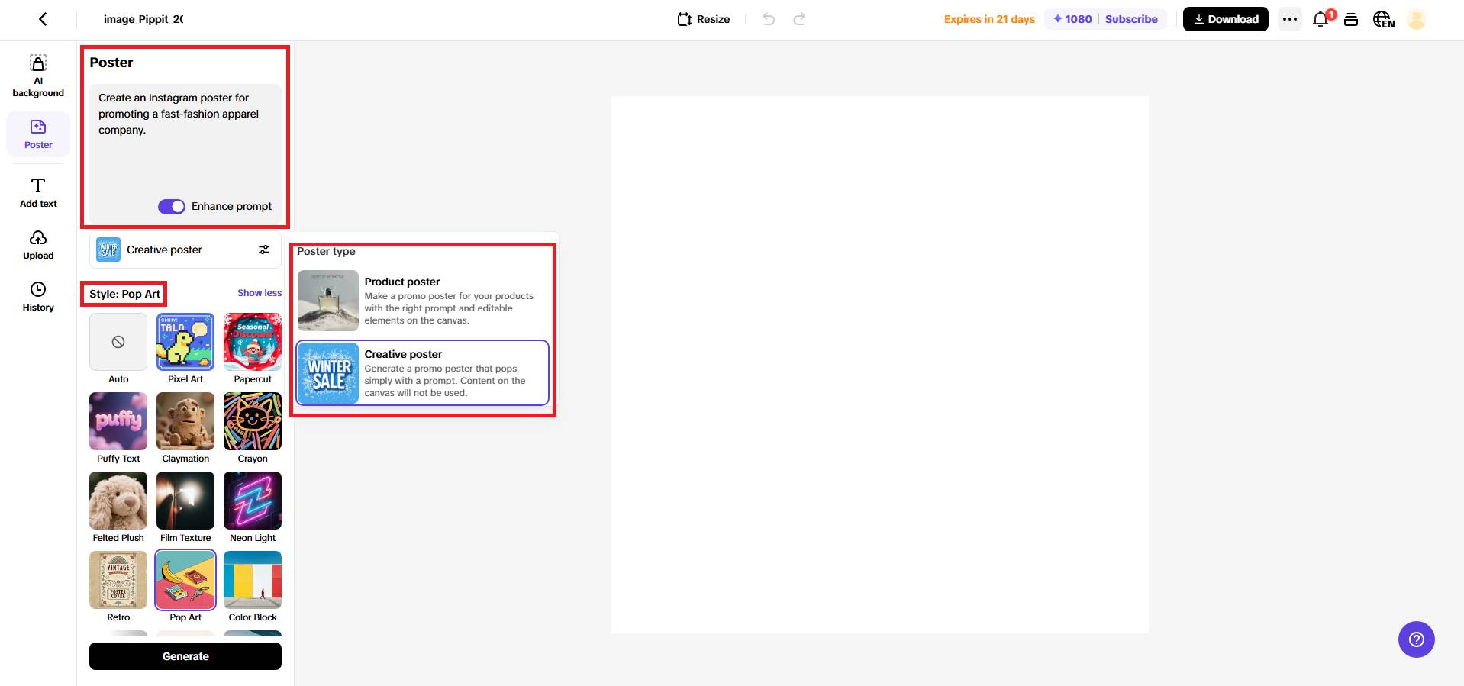Open the History panel
Screen dimensions: 1464x686
(38, 297)
